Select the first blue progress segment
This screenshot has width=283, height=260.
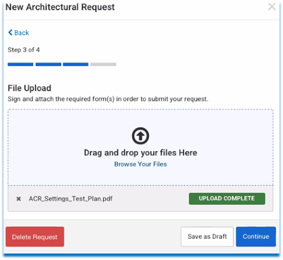[20, 64]
